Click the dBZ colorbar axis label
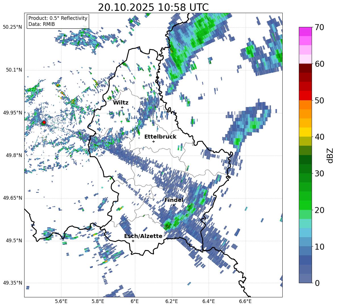Screen dimensions: 337x307 330,155
